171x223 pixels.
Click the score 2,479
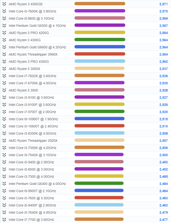tap(164, 212)
